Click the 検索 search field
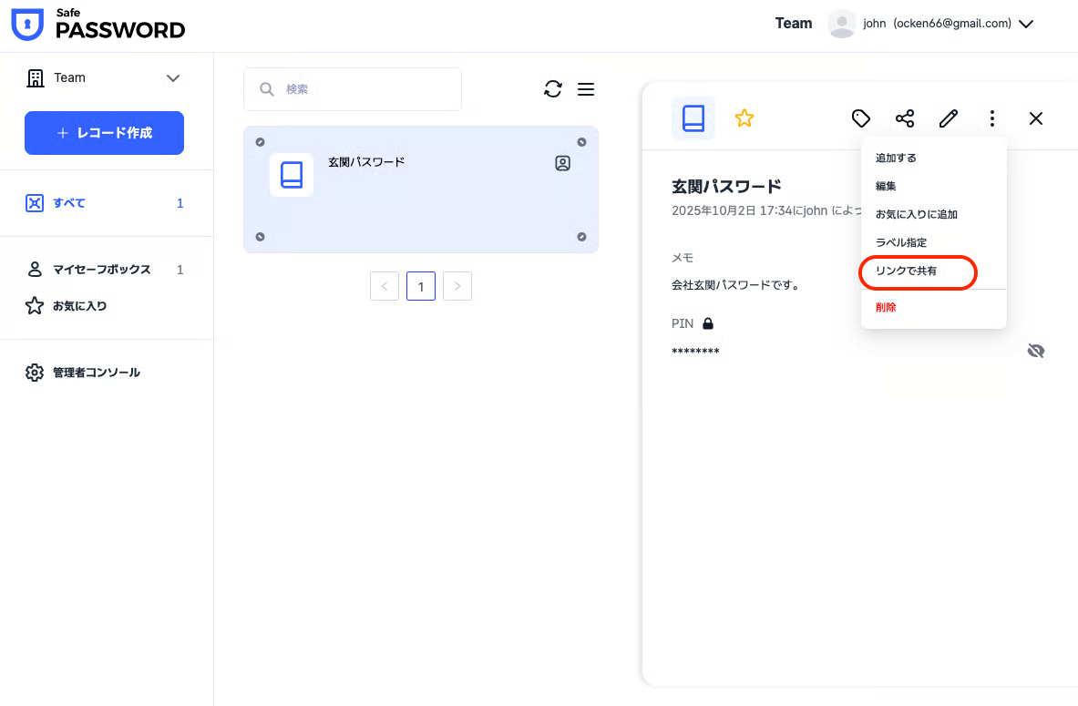Screen dimensions: 1078x706 click(x=353, y=89)
